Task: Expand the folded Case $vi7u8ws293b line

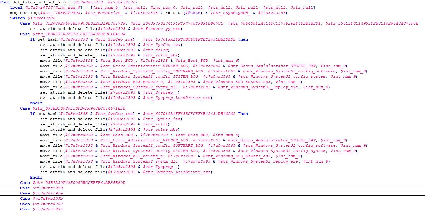Action: [212, 199]
